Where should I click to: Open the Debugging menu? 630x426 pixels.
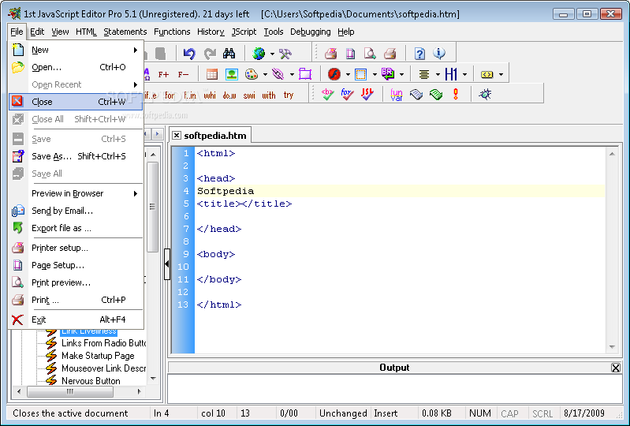310,32
